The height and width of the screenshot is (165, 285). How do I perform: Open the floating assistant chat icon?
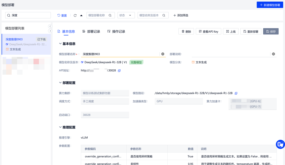[280, 144]
